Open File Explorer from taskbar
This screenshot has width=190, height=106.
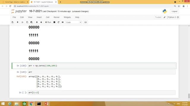(17, 104)
